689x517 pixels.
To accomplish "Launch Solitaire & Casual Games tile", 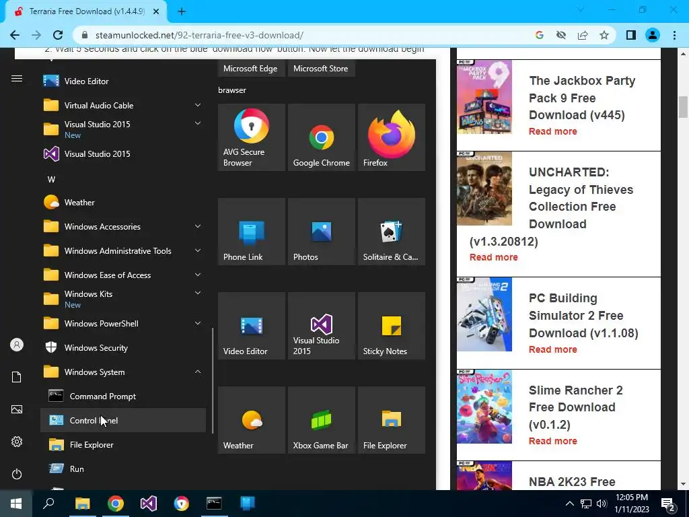I will [x=392, y=232].
